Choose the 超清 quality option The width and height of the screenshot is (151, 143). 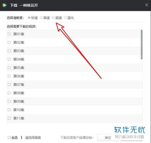click(x=53, y=18)
